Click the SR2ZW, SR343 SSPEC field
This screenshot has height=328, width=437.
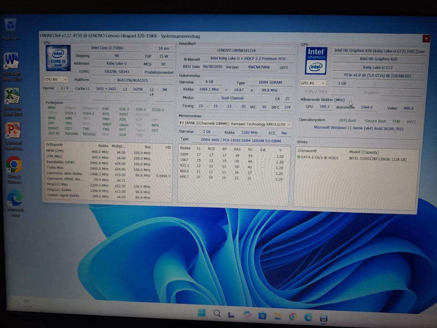[117, 72]
